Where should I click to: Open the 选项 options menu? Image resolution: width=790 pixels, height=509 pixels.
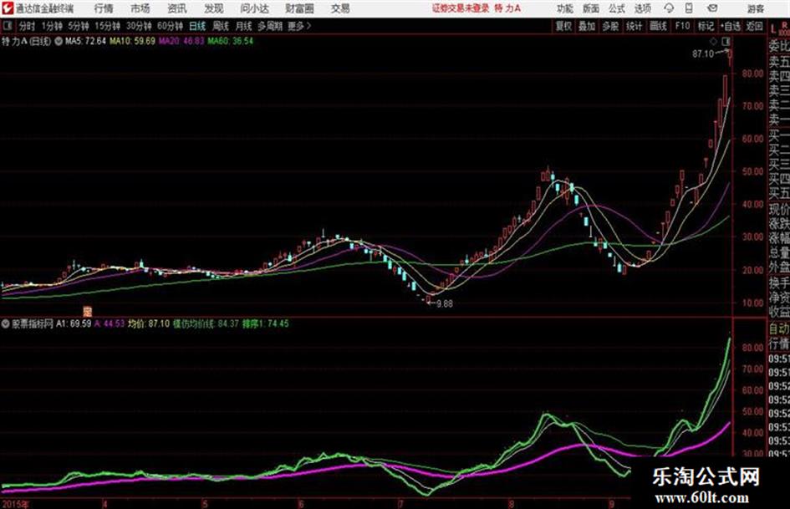[x=642, y=8]
